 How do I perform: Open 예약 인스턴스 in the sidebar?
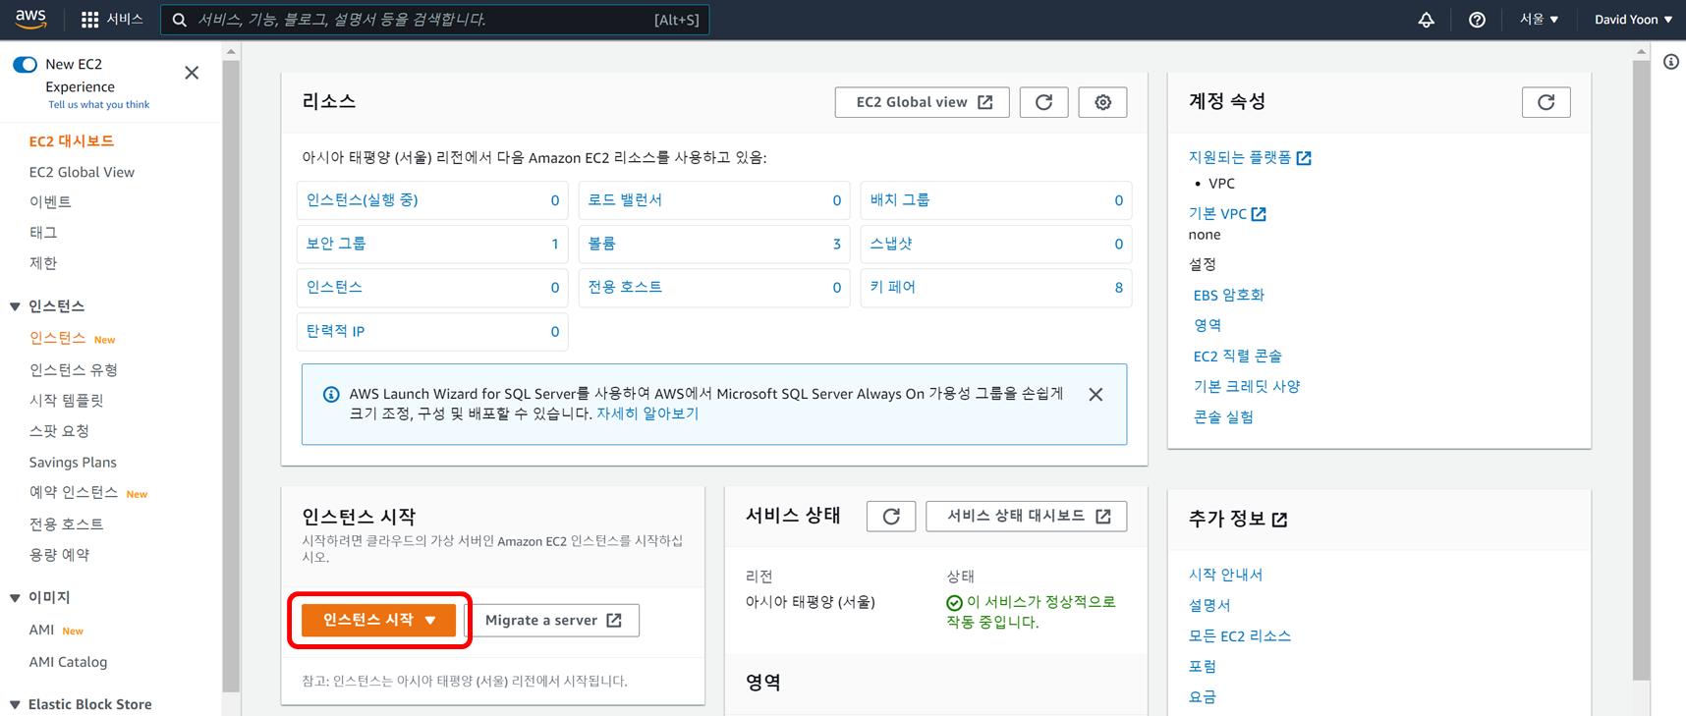74,493
